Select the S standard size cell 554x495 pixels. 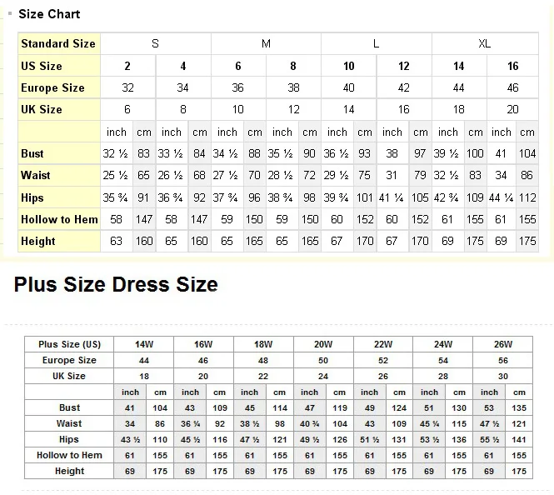155,43
